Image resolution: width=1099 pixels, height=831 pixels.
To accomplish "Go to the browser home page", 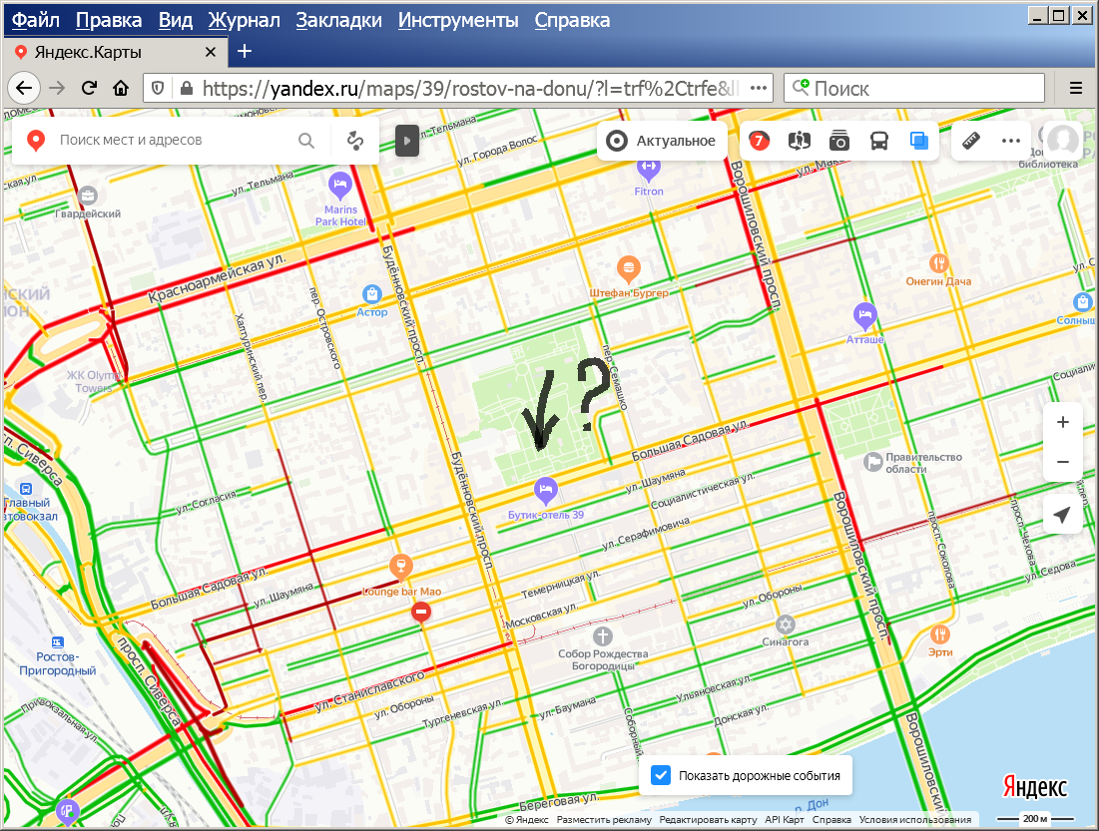I will coord(121,88).
